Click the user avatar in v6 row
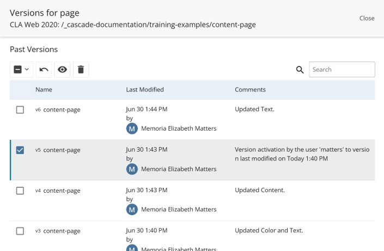 click(x=132, y=128)
